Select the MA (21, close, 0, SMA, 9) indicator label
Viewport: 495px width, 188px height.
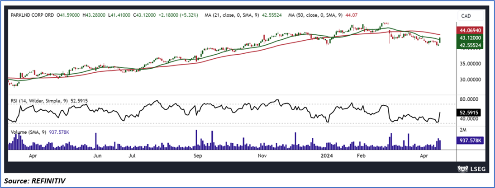232,14
